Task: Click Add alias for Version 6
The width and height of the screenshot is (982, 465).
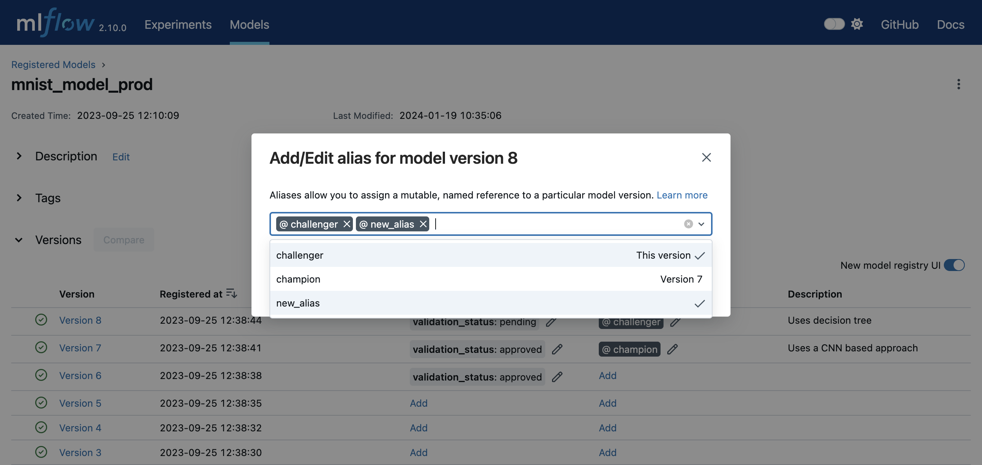Action: coord(607,376)
